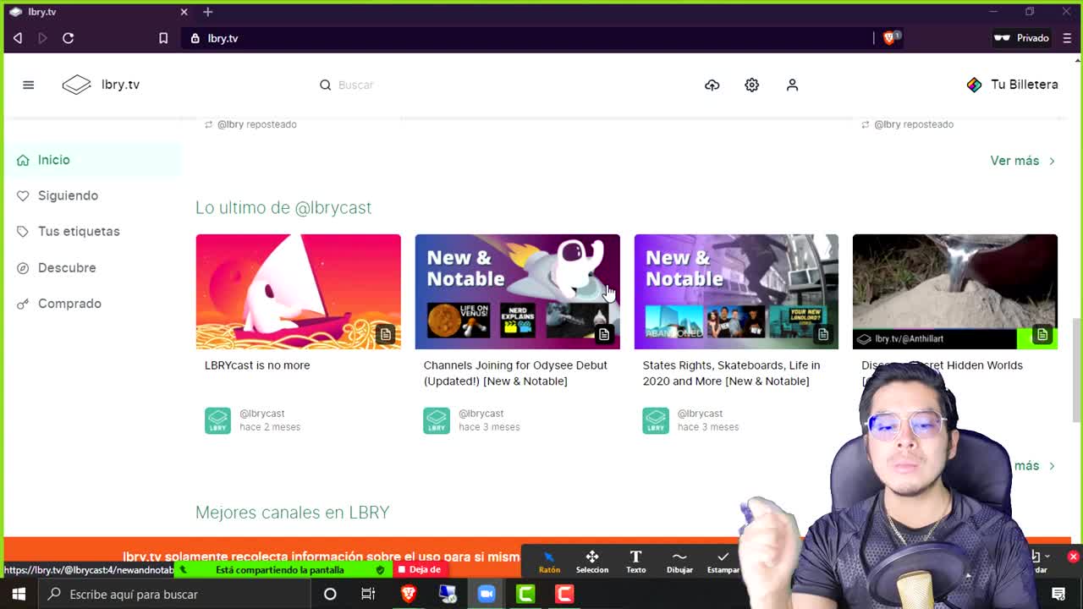Open a new browser tab
This screenshot has width=1083, height=609.
(207, 12)
